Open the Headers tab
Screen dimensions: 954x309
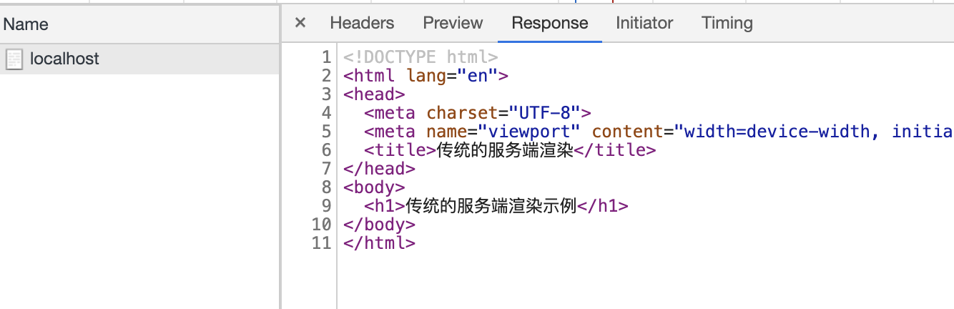tap(362, 23)
